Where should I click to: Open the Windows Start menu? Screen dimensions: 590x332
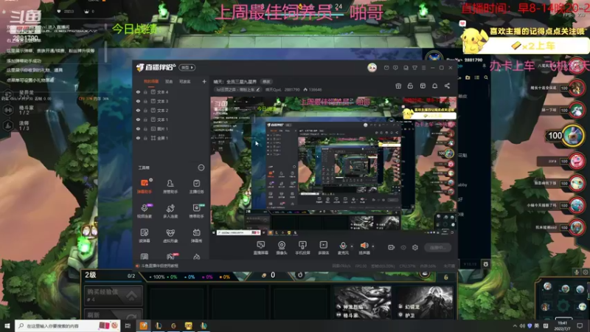point(7,325)
